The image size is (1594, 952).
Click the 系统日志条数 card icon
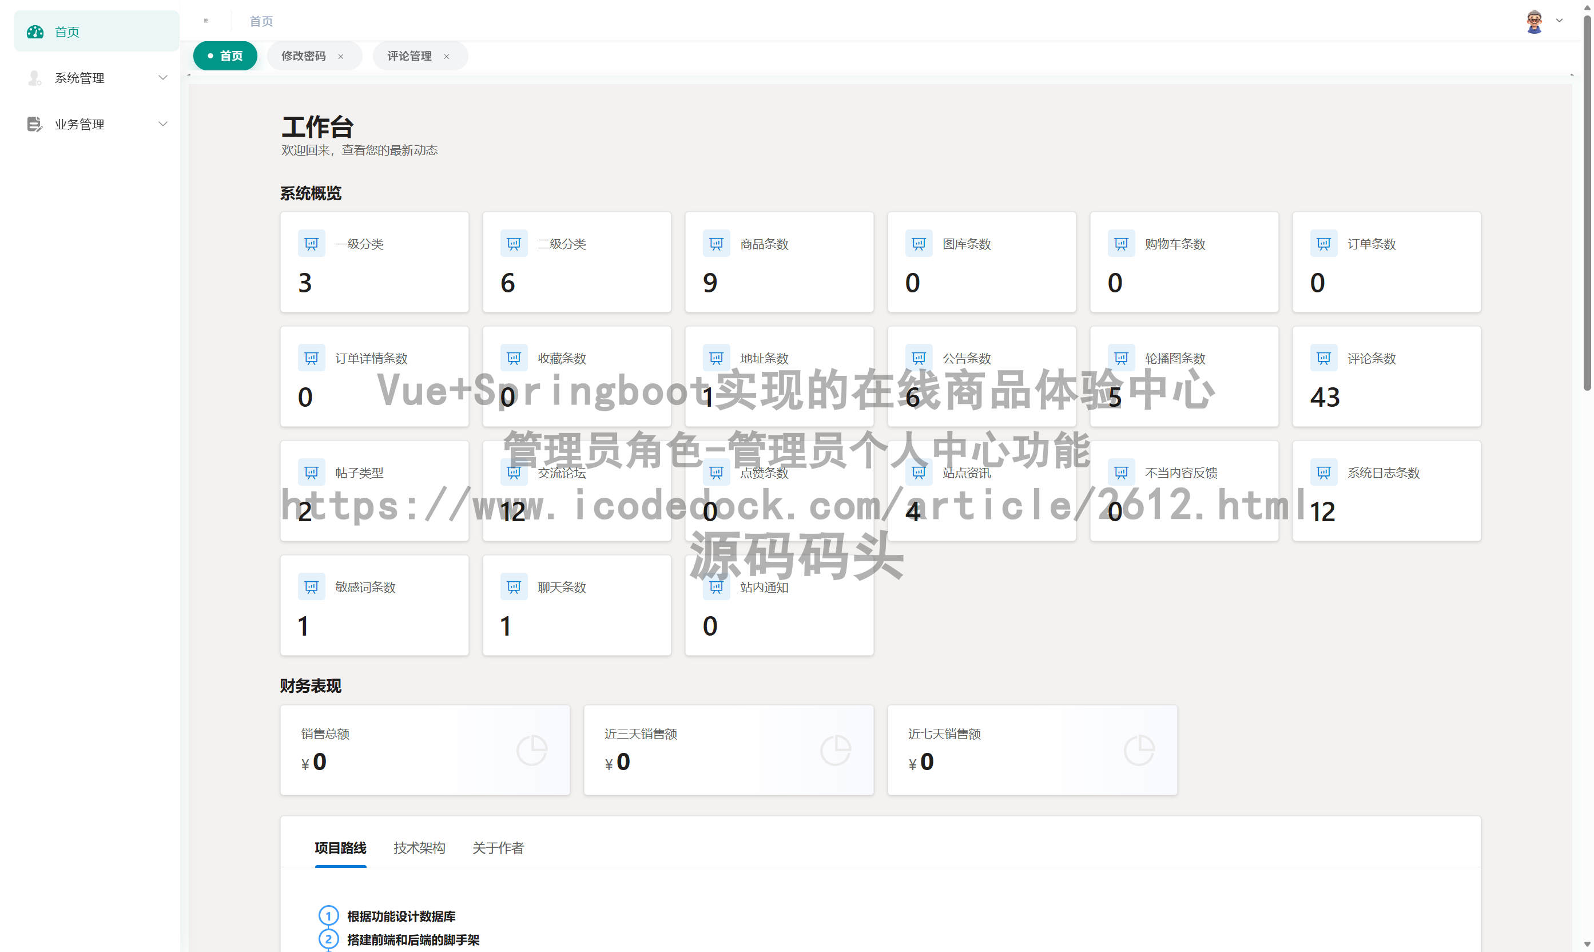tap(1323, 472)
